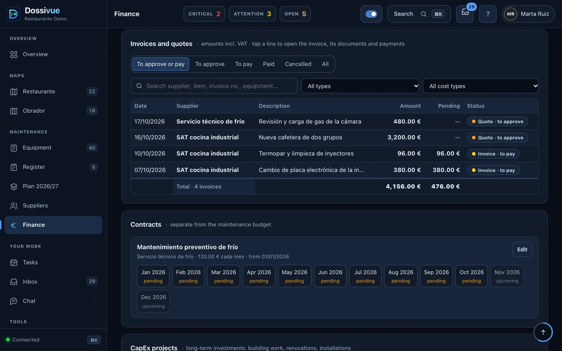Click the help question mark button
The image size is (562, 351).
488,14
